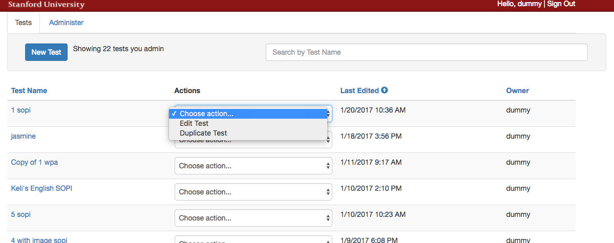The image size is (614, 243).
Task: Focus the Search by Test Name field
Action: 426,52
